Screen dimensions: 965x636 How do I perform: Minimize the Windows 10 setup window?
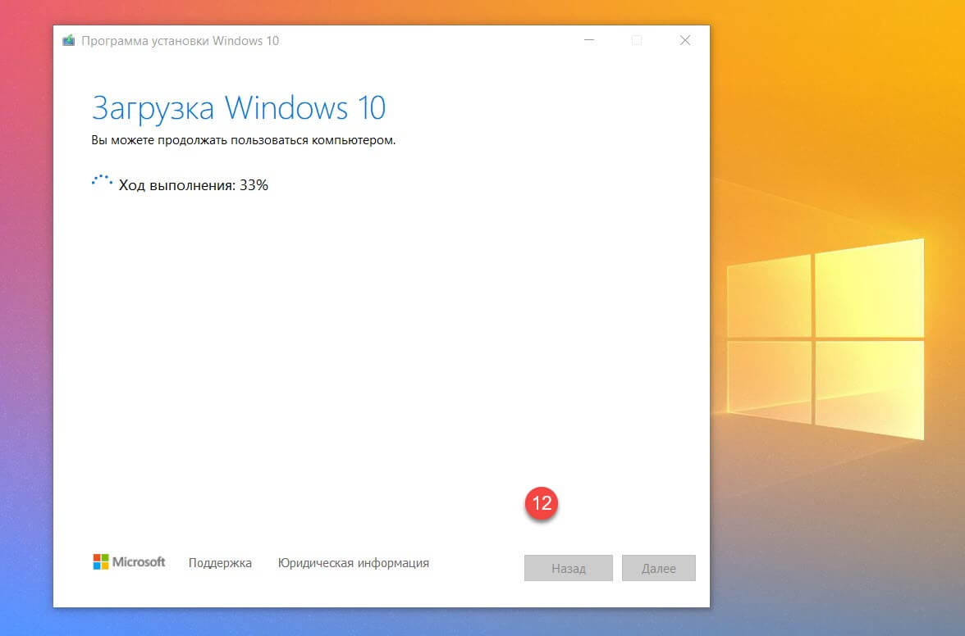pos(589,40)
